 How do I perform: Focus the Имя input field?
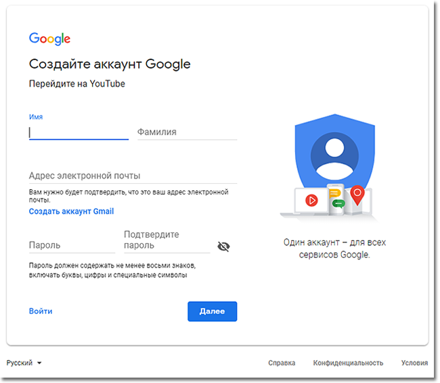pyautogui.click(x=79, y=132)
